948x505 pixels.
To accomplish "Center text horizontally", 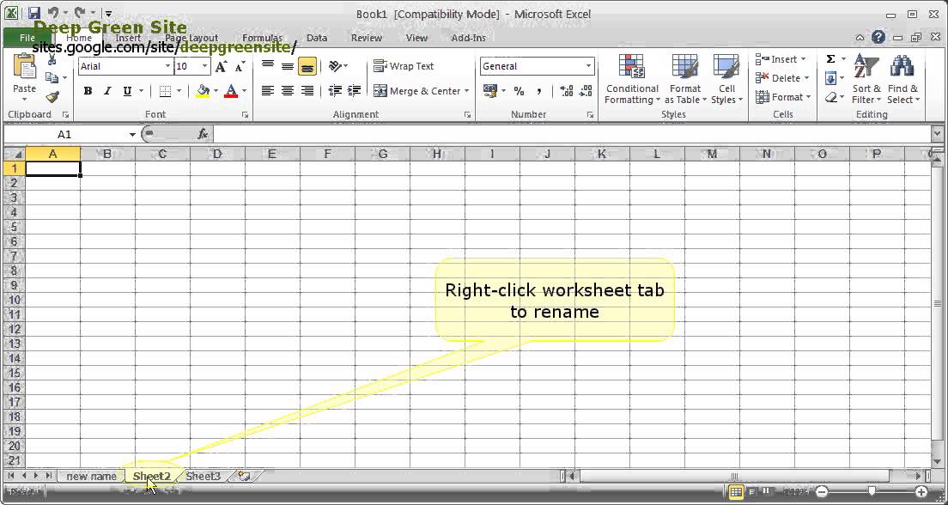I will tap(288, 91).
